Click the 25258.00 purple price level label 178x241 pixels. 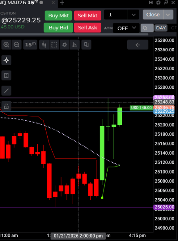pos(164,98)
